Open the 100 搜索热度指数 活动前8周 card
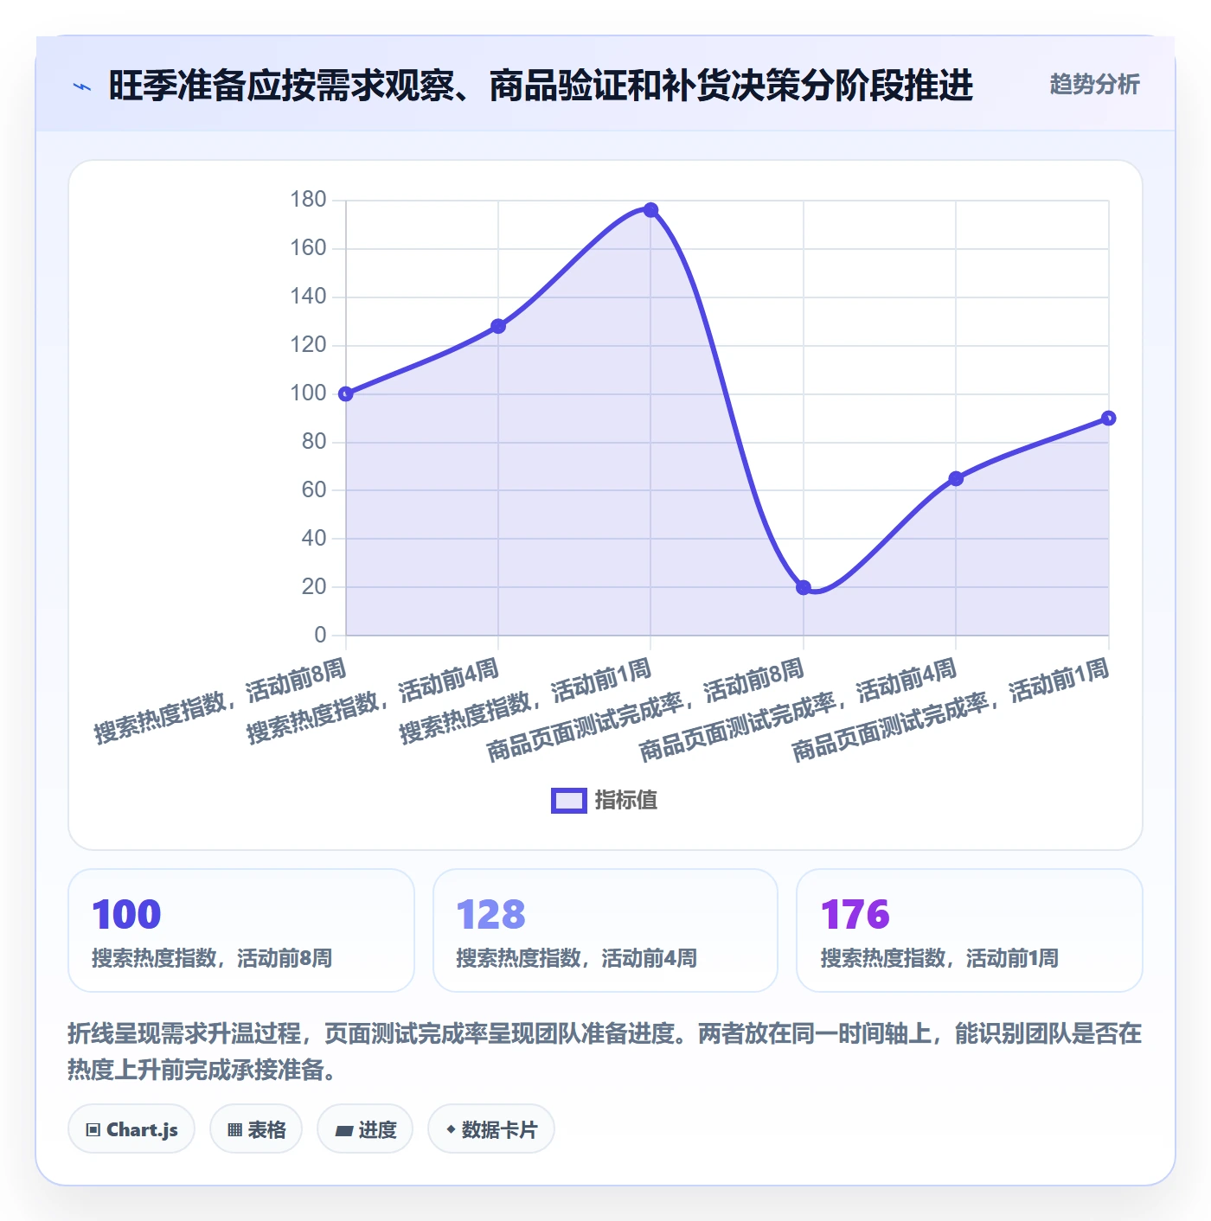 click(x=241, y=930)
